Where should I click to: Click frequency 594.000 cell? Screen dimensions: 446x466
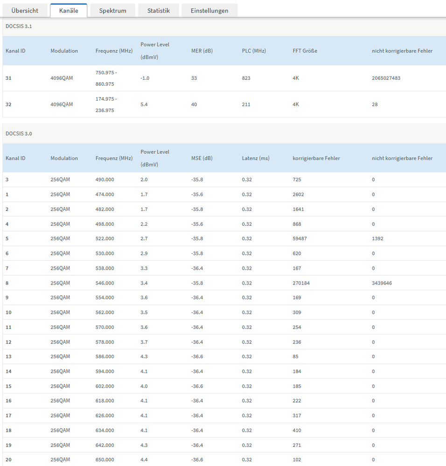tap(105, 371)
